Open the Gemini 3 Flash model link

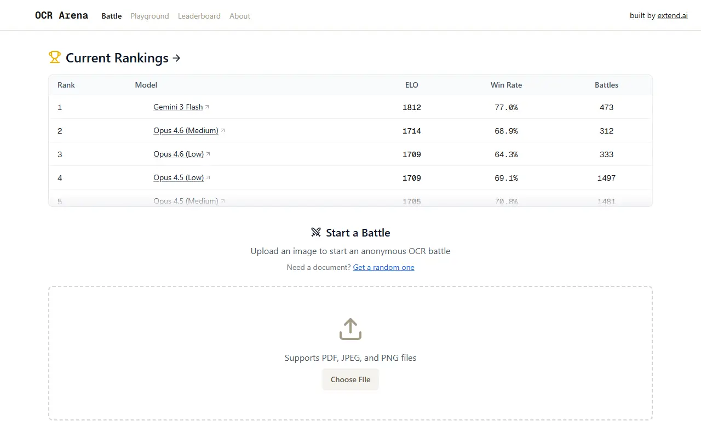click(178, 107)
